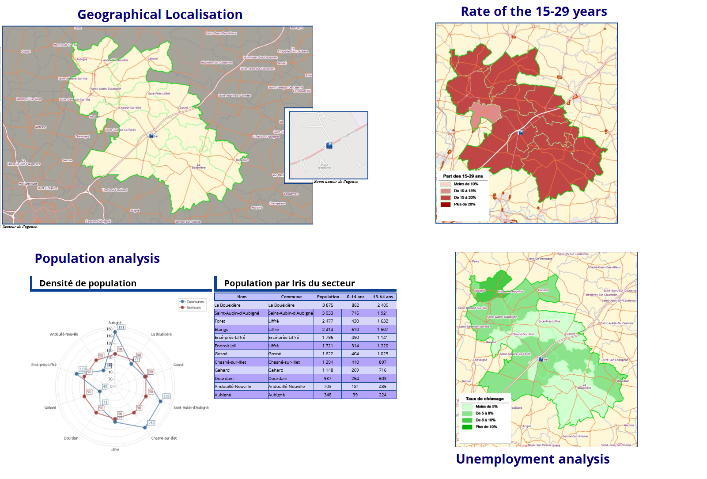Select 'Chasné-sur-Illet' in the Commune column
Viewport: 707px width, 479px height.
tap(284, 362)
